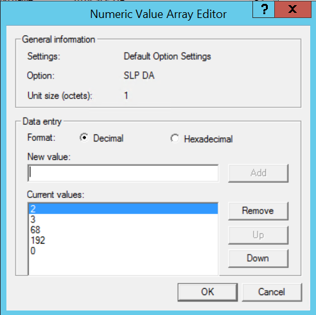Focus the New value text field
Image resolution: width=316 pixels, height=315 pixels.
[123, 173]
